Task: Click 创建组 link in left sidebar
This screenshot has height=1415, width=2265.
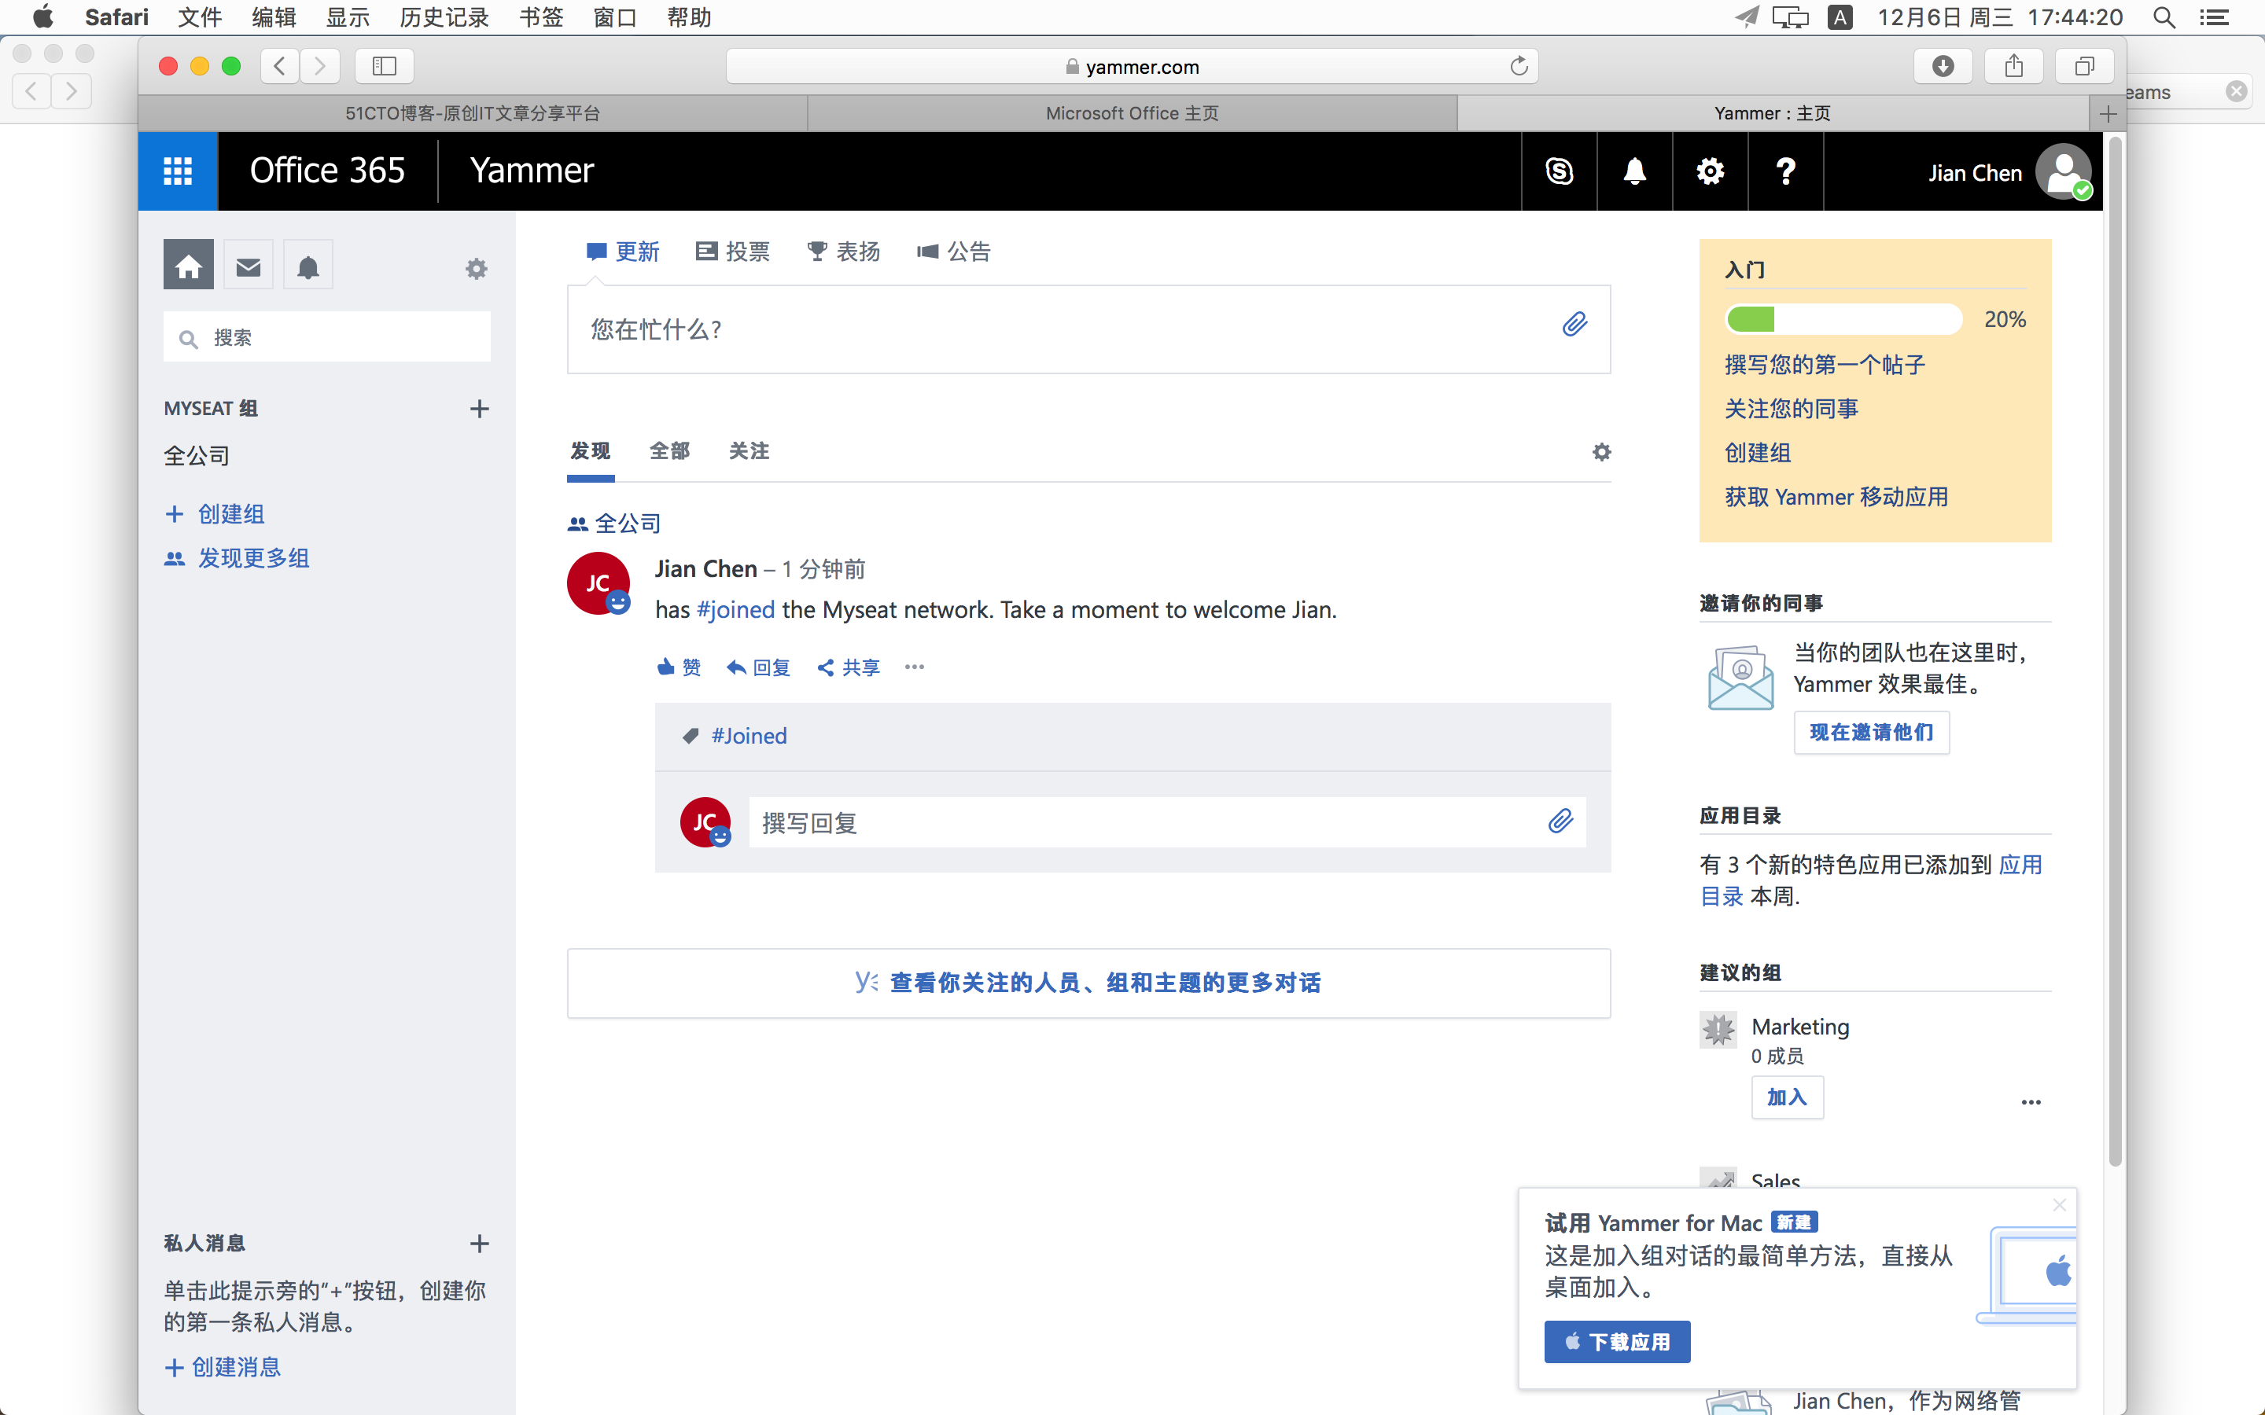Action: pos(215,514)
